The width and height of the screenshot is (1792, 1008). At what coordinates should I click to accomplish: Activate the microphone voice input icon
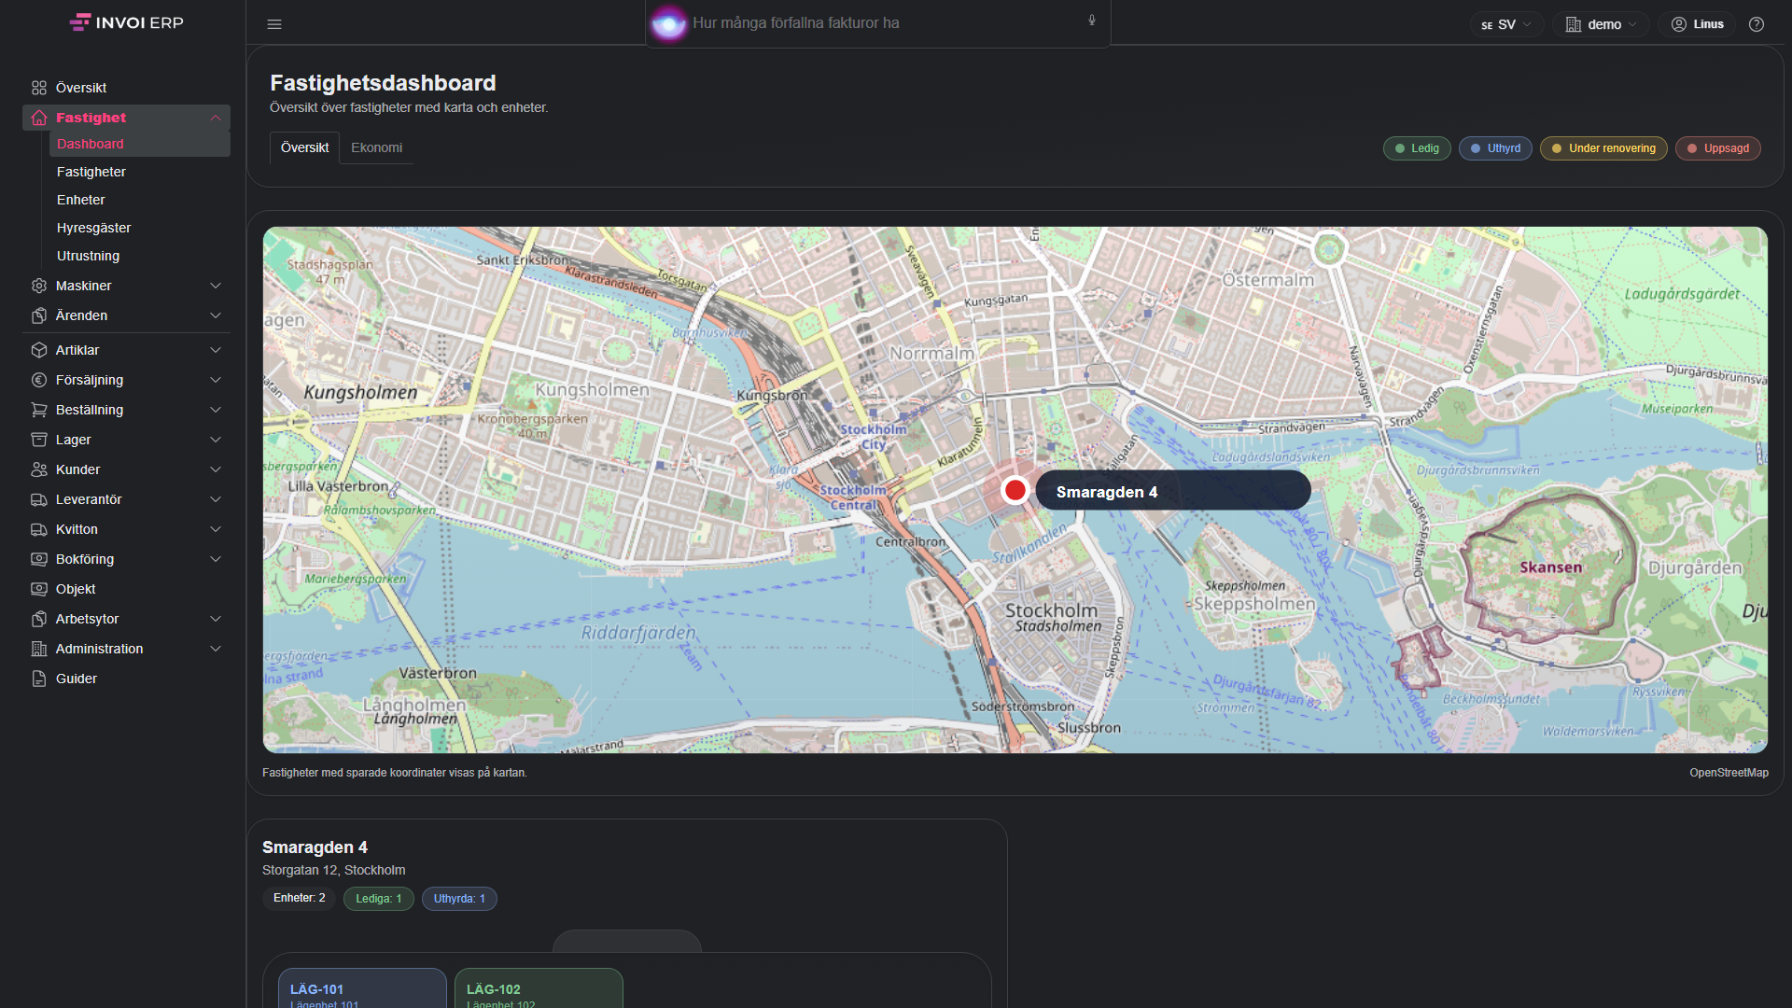coord(1092,21)
